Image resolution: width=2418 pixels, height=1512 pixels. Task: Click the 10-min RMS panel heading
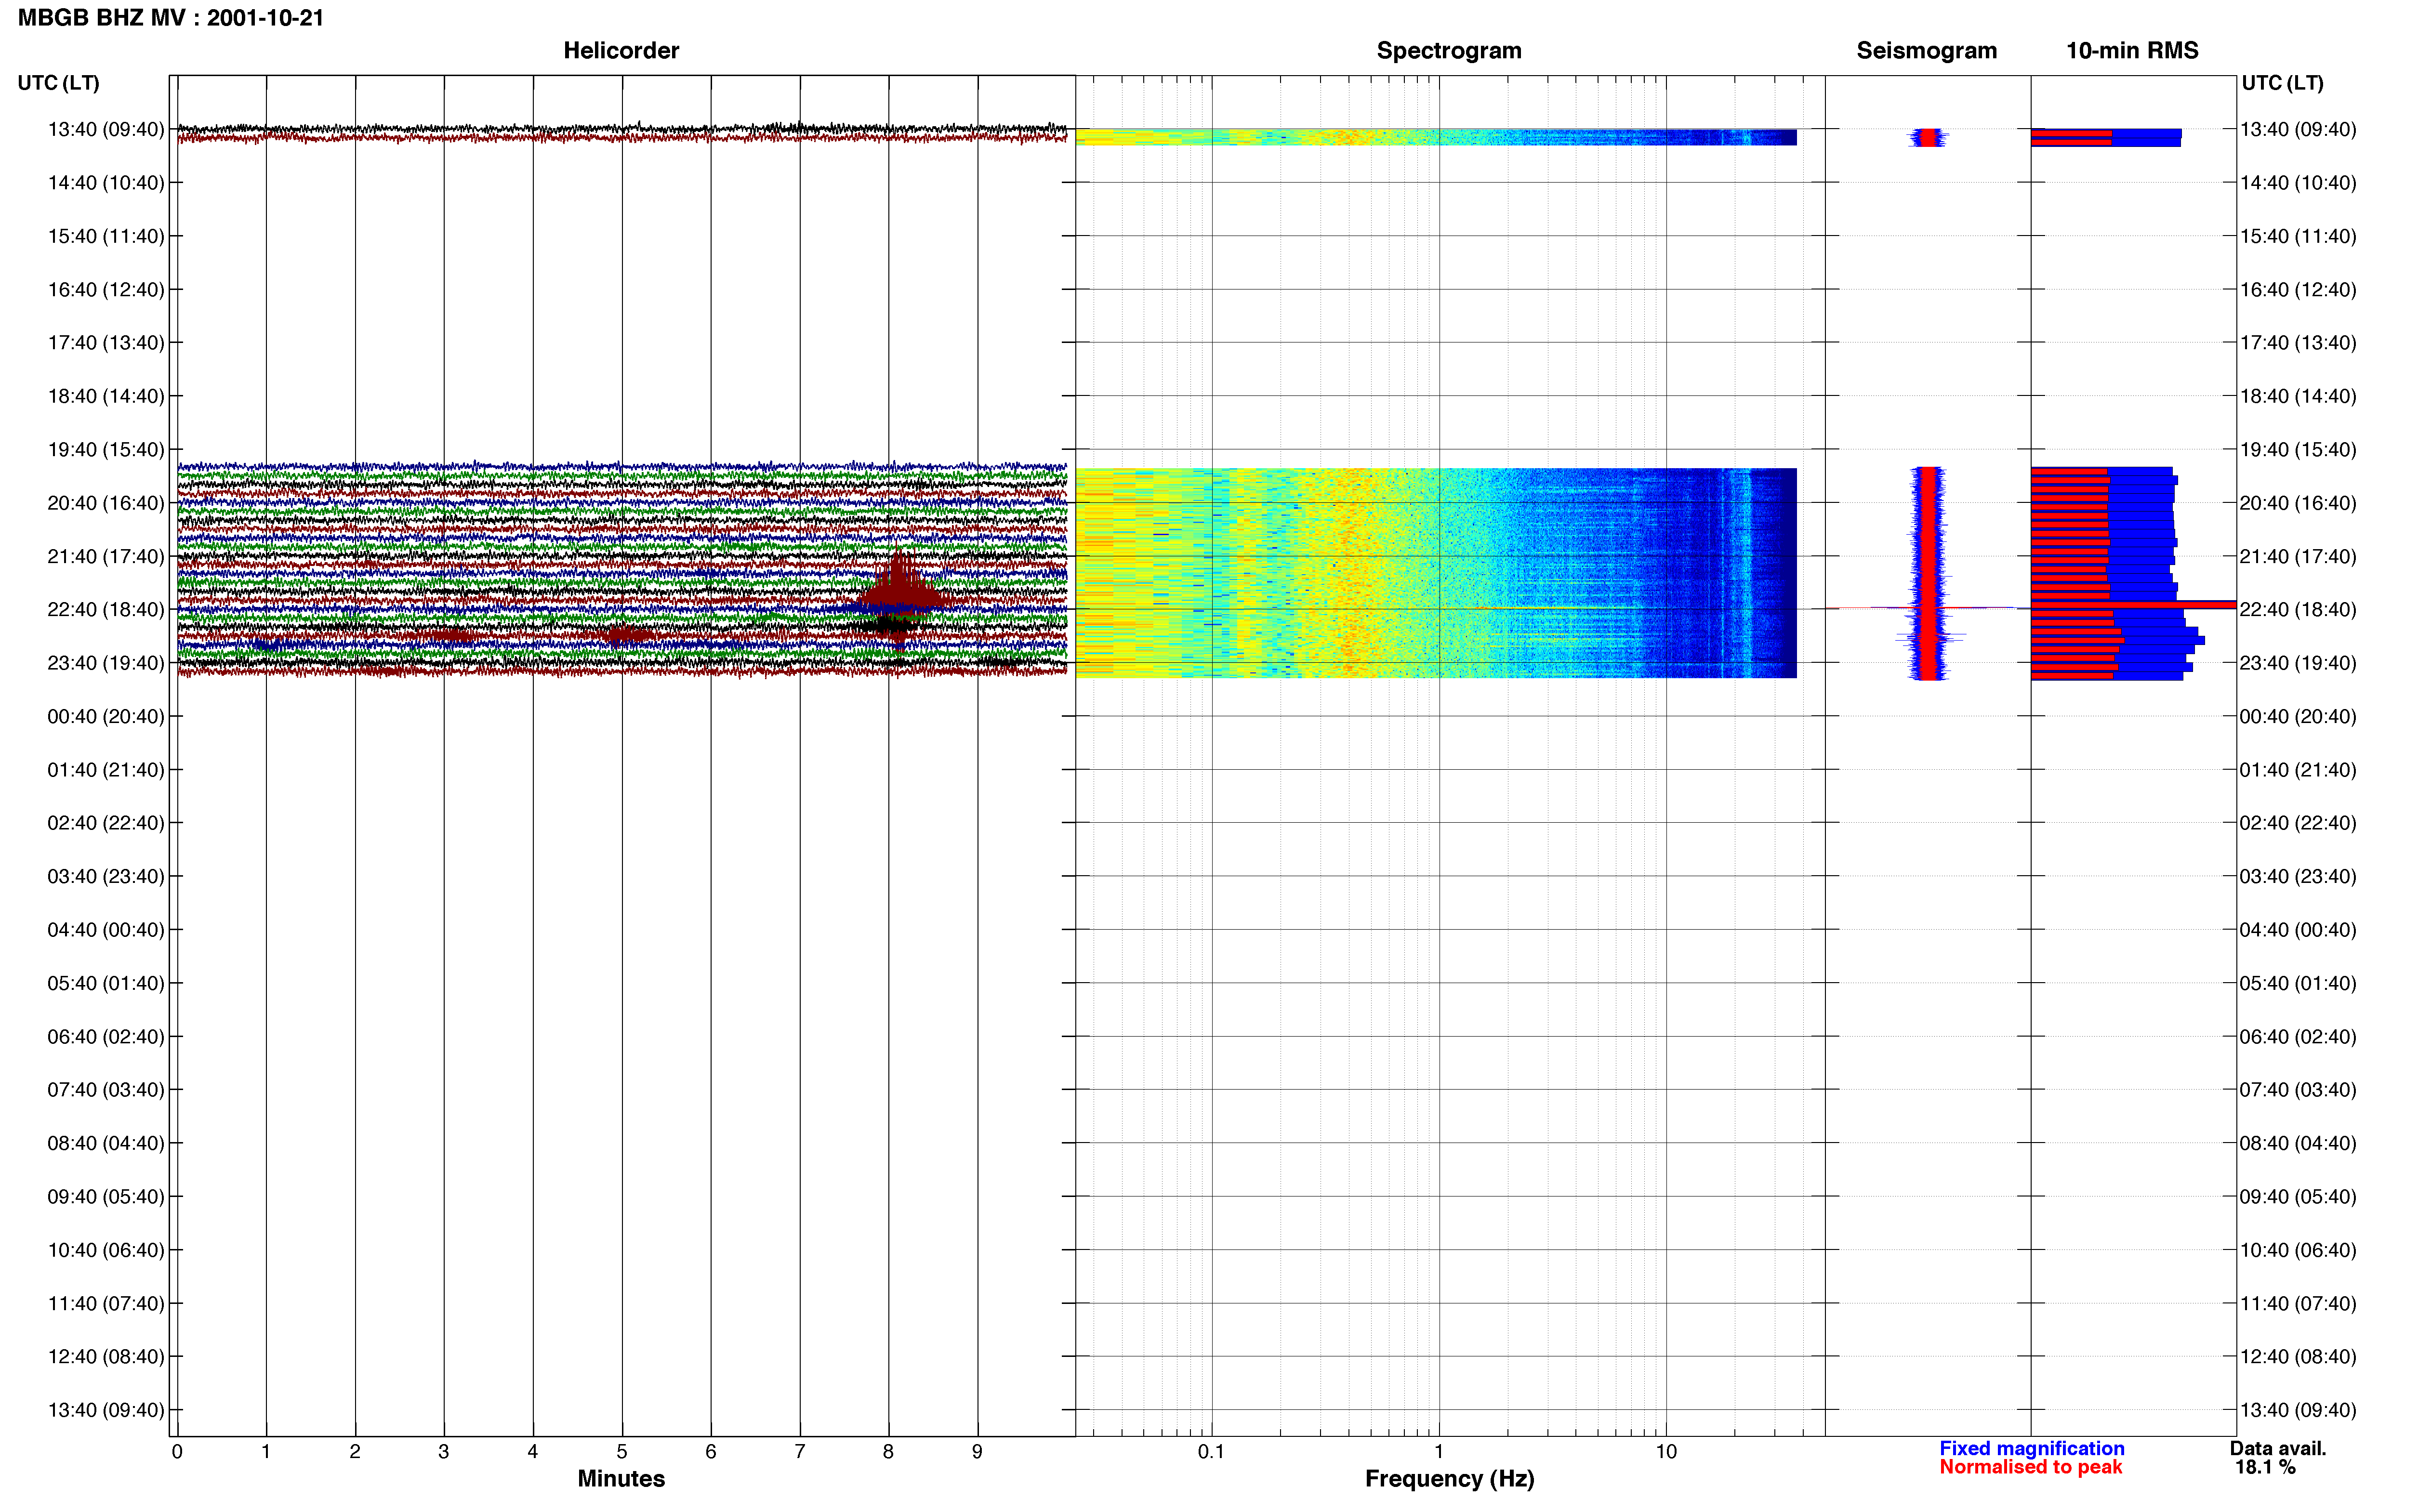click(2132, 50)
